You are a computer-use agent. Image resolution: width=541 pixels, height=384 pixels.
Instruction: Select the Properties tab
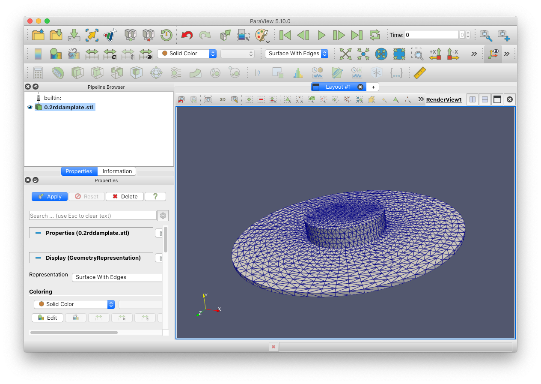click(x=79, y=171)
